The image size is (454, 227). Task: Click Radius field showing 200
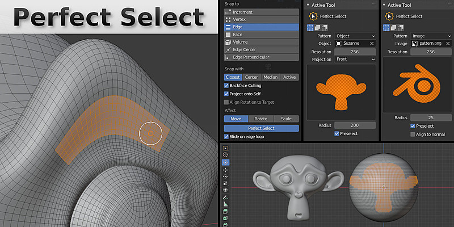click(355, 125)
